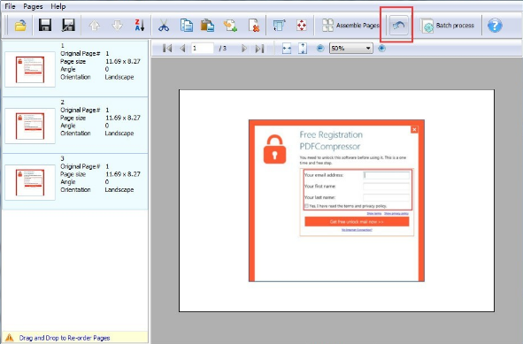Fit preview to page height
523x344 pixels.
303,49
